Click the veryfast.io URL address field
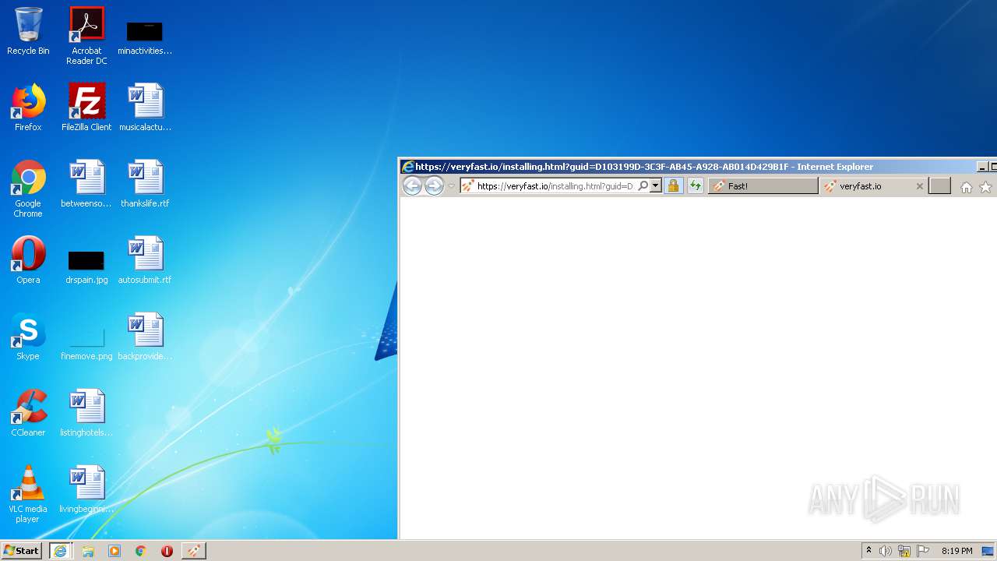Viewport: 997px width, 561px height. pyautogui.click(x=555, y=186)
